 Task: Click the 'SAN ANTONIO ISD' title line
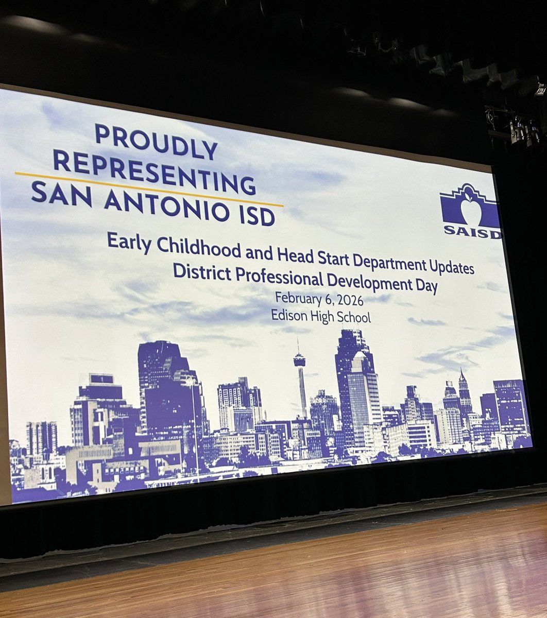[x=153, y=203]
